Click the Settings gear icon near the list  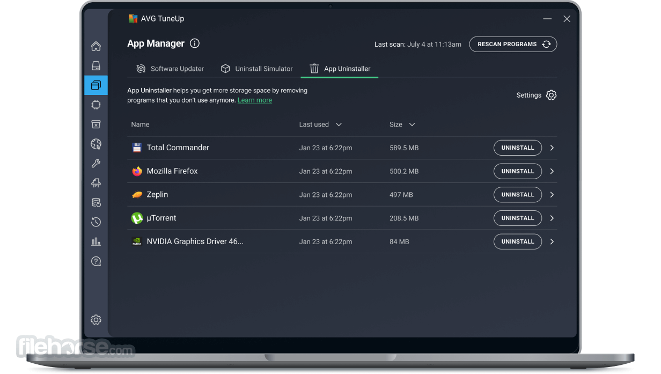[x=551, y=95]
